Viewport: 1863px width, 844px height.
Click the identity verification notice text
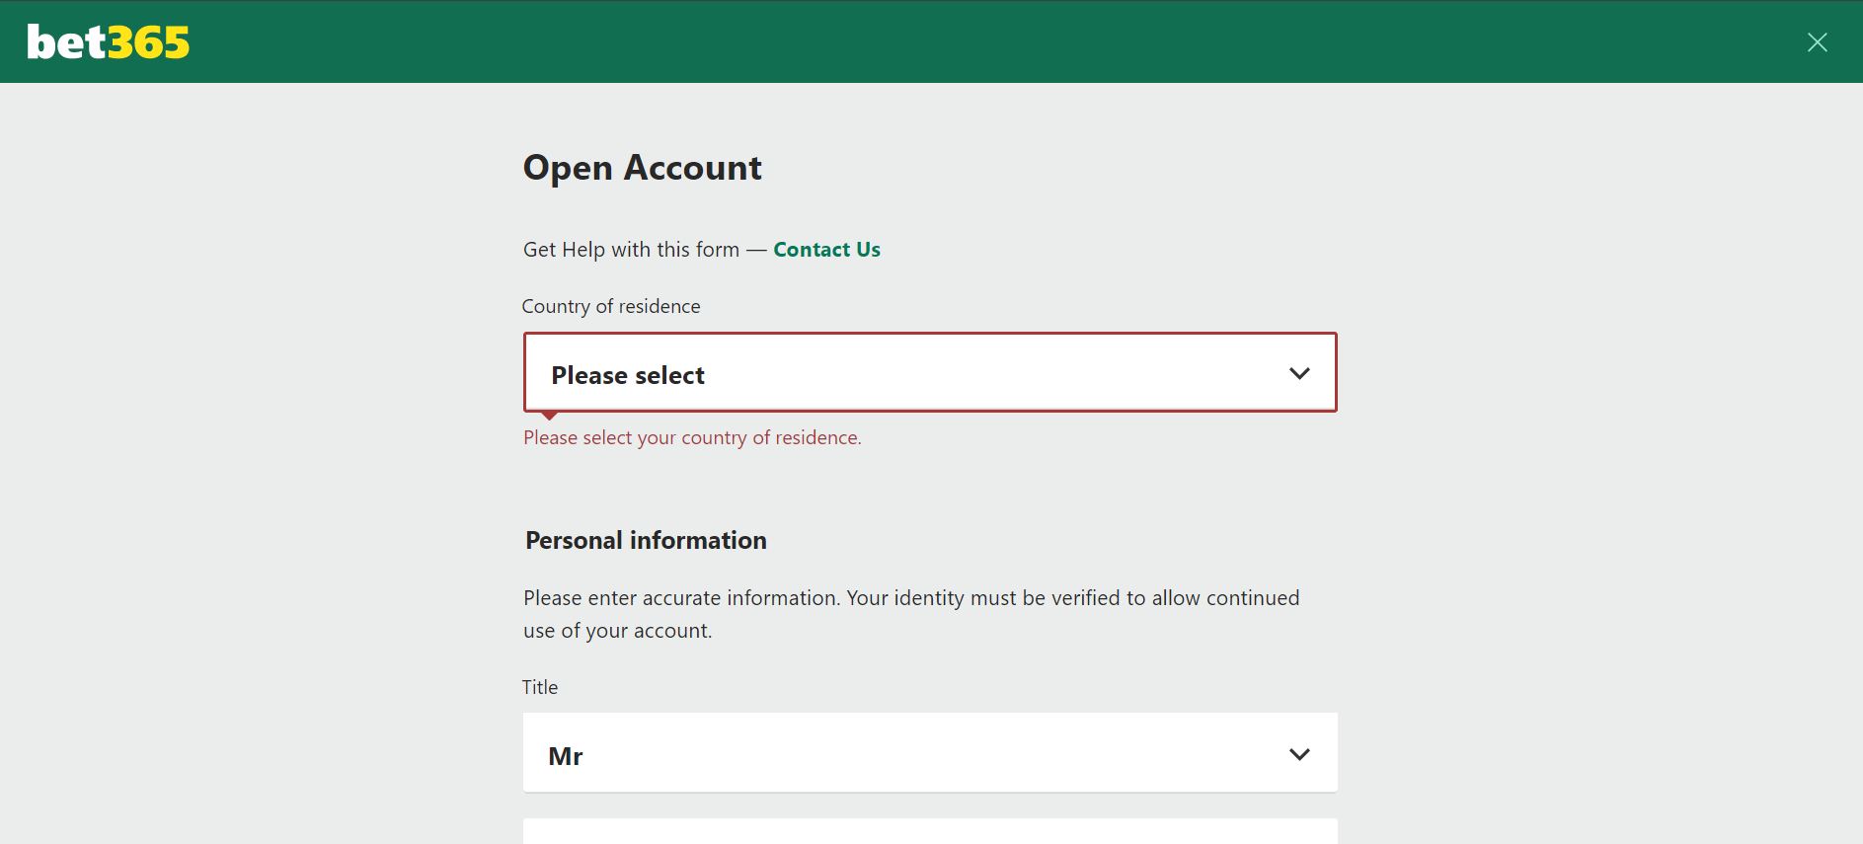click(x=910, y=613)
